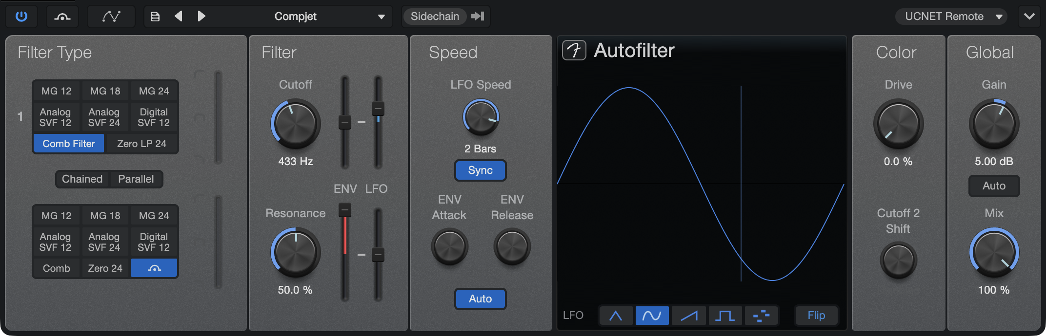
Task: Click the Drive knob
Action: (898, 124)
